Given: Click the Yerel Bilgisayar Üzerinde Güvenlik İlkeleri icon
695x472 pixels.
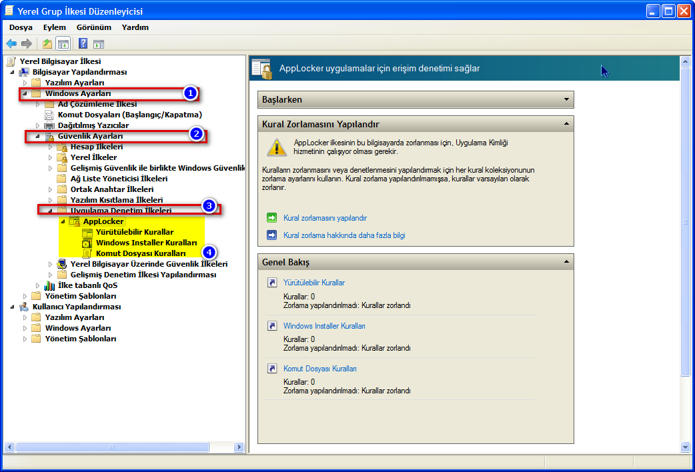Looking at the screenshot, I should (62, 264).
